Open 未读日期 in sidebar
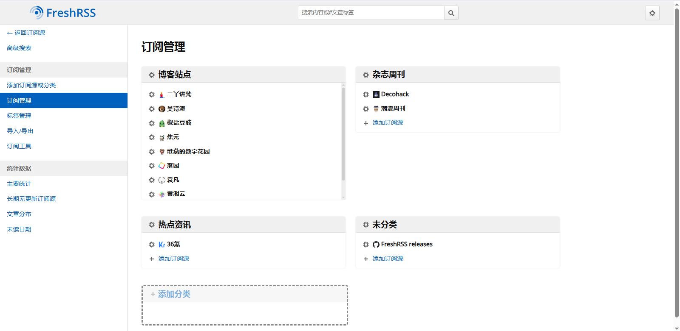This screenshot has width=680, height=331. [x=64, y=229]
